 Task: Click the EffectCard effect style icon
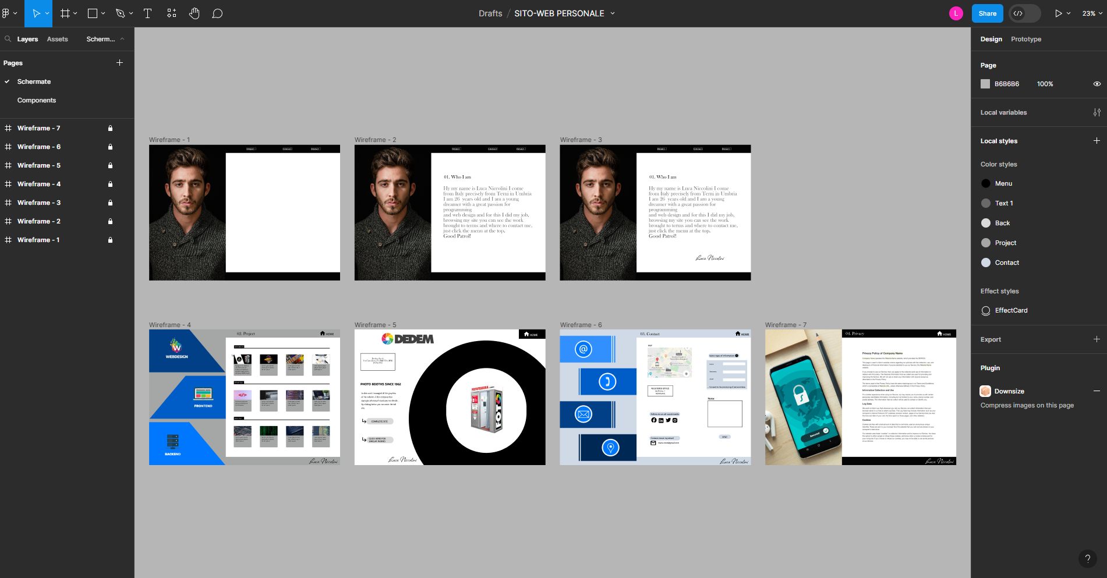985,310
